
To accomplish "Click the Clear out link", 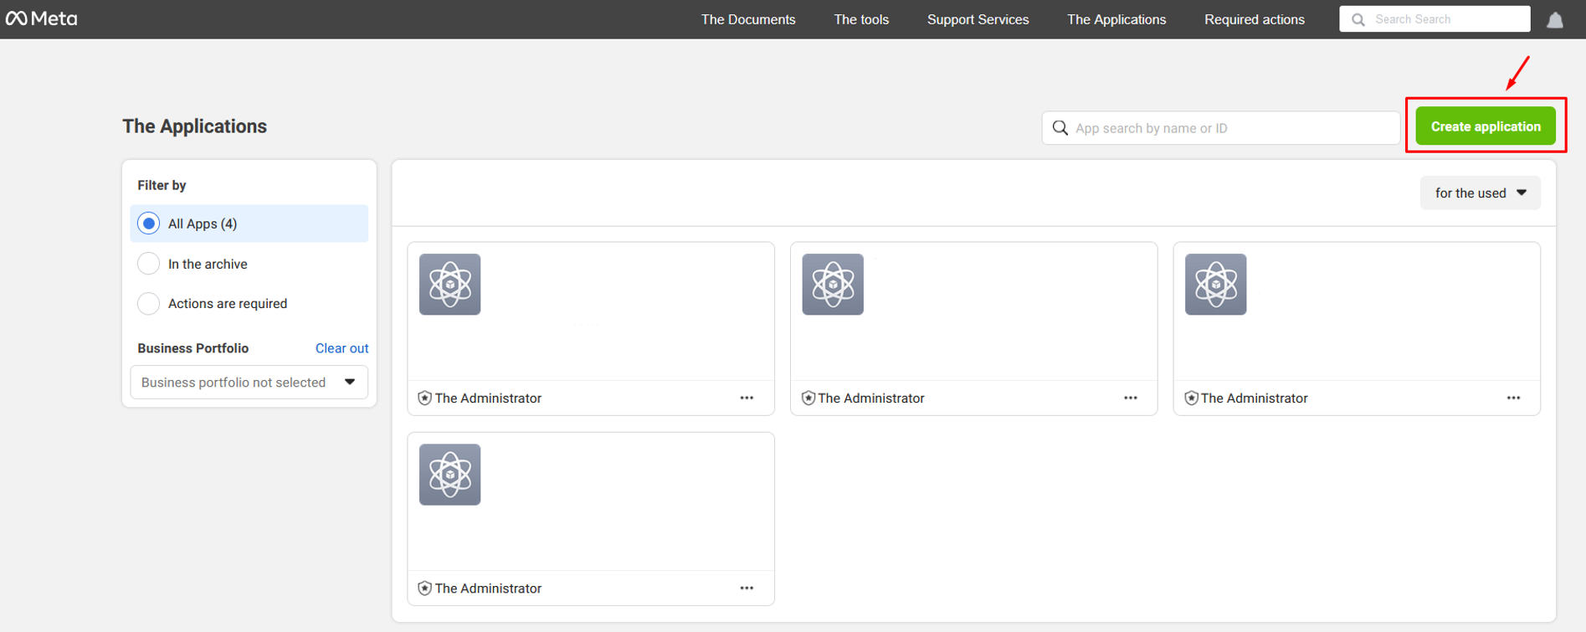I will pyautogui.click(x=341, y=348).
